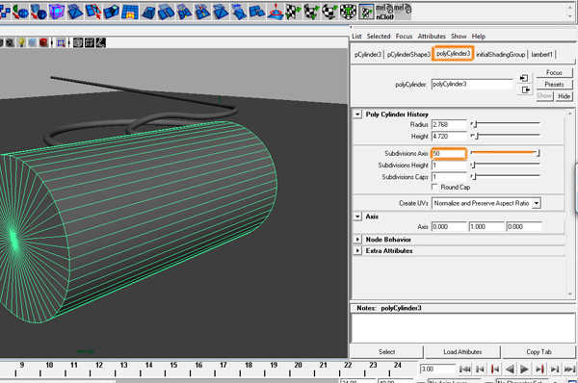Toggle the grid viewport panel icon

(90, 43)
